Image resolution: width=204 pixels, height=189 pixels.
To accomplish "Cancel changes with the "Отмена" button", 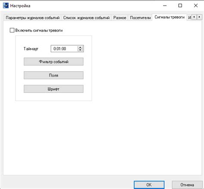I will coord(187,185).
